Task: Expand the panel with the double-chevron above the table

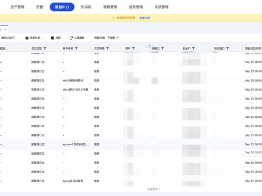Action: [149, 46]
